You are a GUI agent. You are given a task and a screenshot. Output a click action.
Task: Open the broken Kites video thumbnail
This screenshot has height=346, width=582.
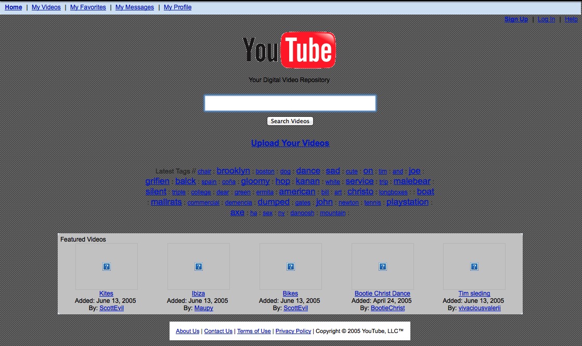click(x=107, y=267)
